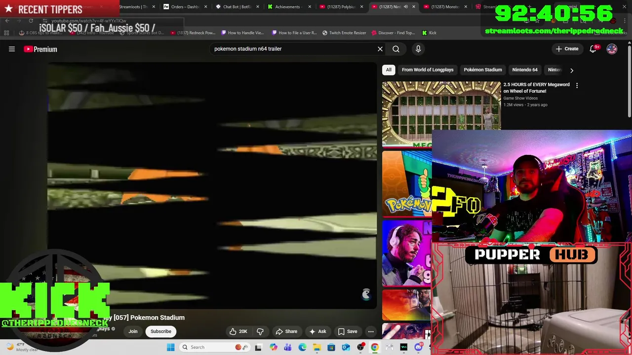Switch to the Chat Bot | BotRix tab

point(237,7)
